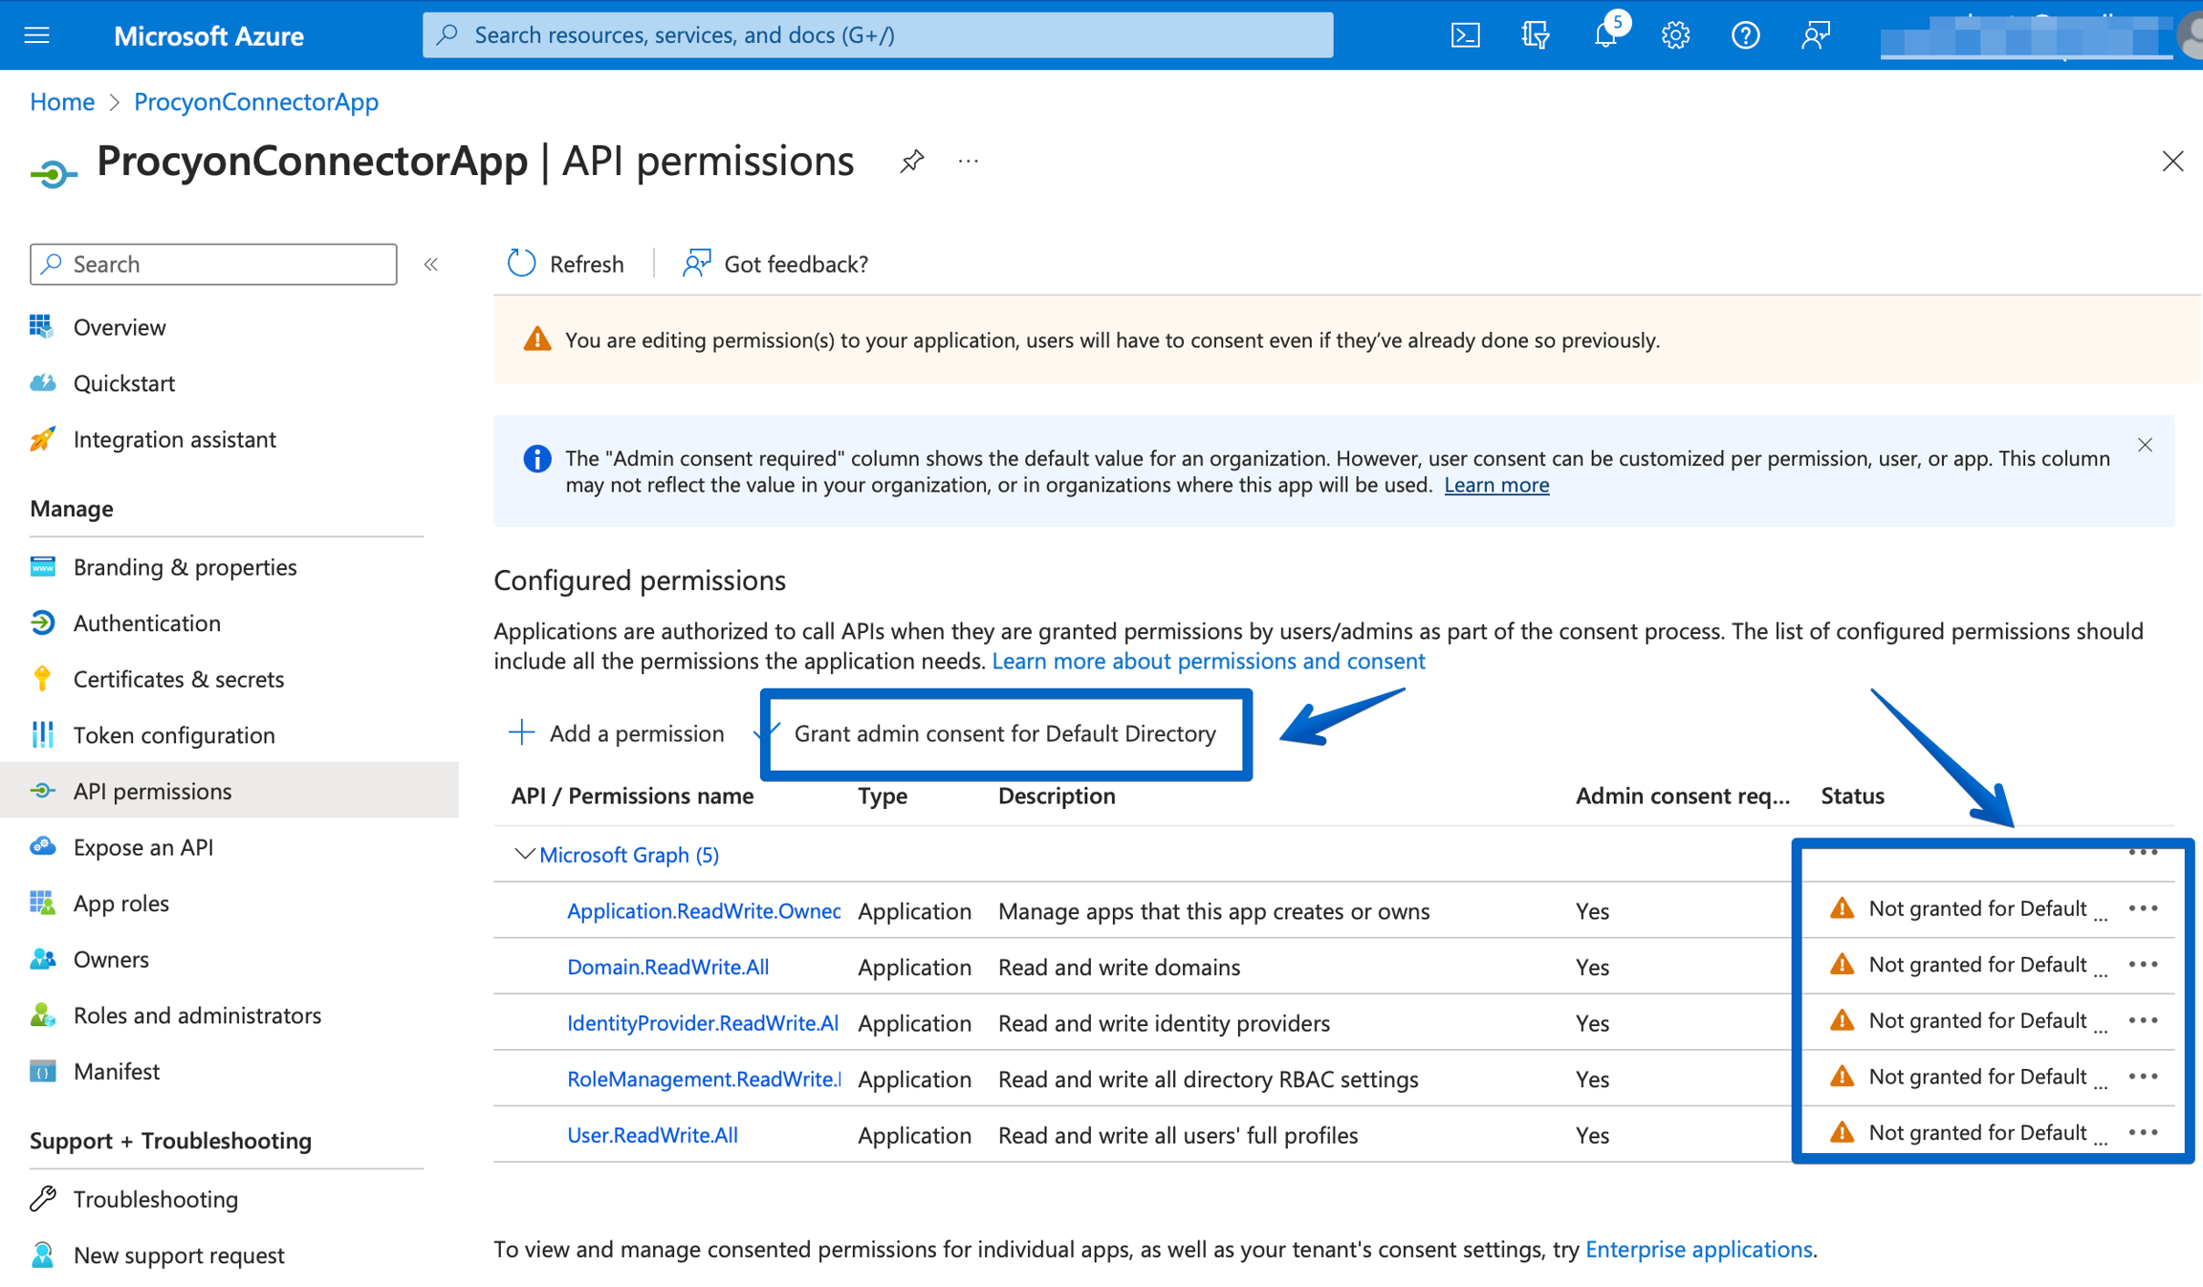Open more options for User.ReadWrite.All row
Image resolution: width=2203 pixels, height=1287 pixels.
coord(2144,1132)
